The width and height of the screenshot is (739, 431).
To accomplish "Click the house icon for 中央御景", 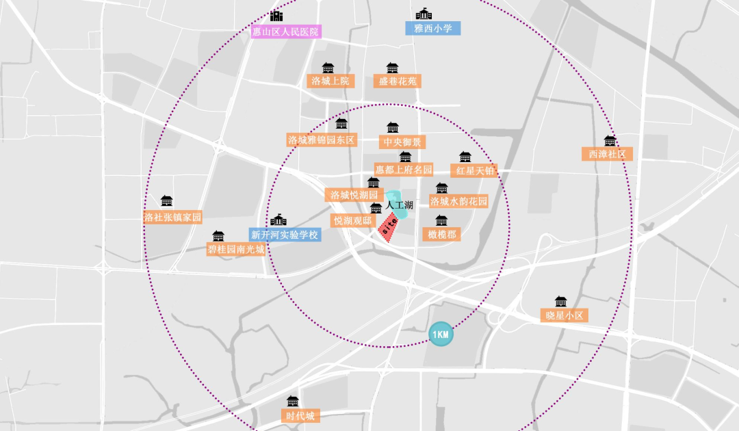I will pos(393,127).
